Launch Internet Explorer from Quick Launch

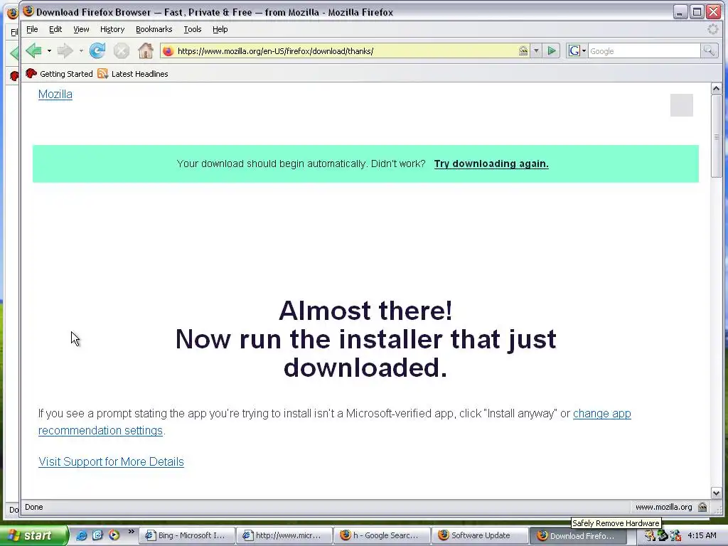click(x=81, y=535)
